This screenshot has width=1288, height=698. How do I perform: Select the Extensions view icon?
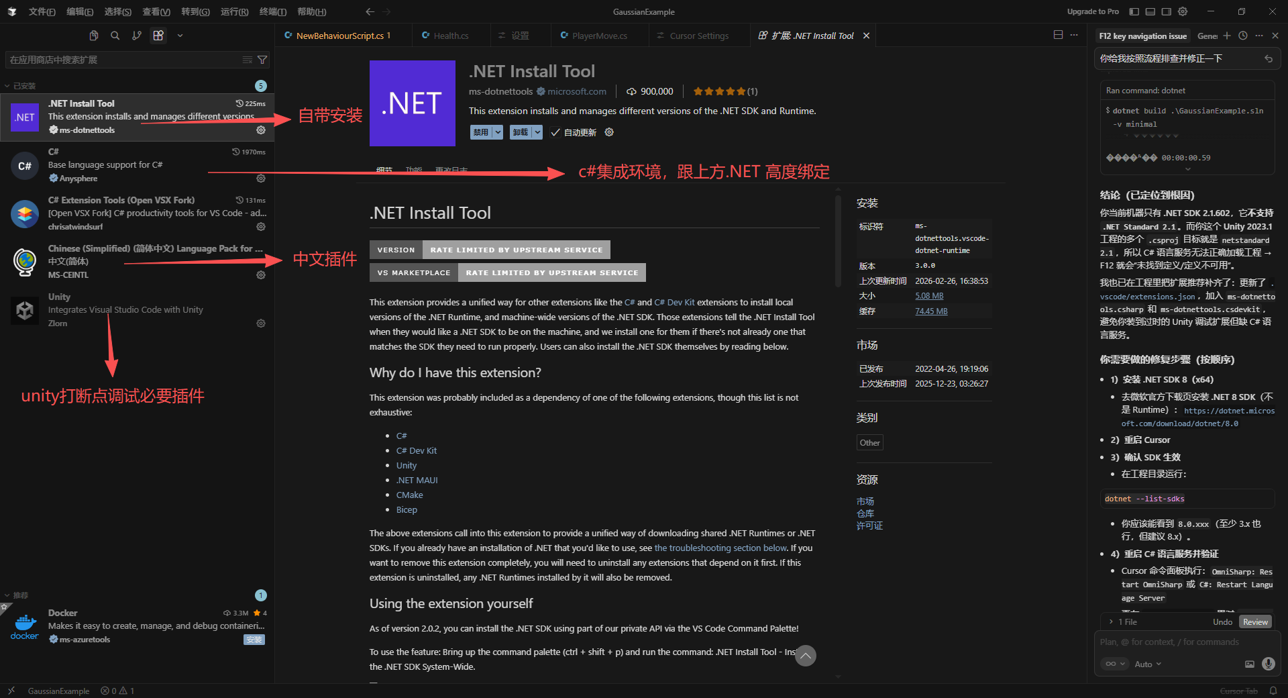coord(158,36)
